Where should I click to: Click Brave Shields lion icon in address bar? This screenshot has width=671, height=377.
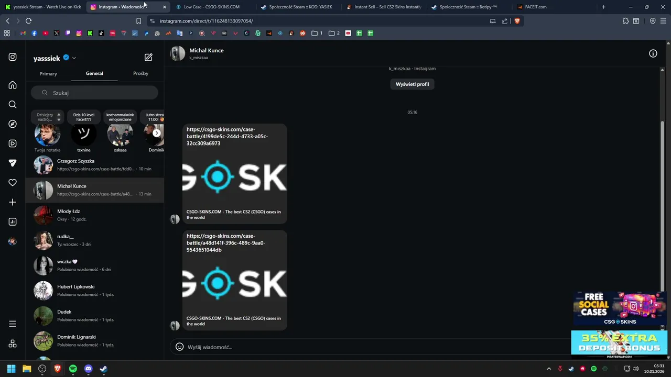(x=517, y=21)
